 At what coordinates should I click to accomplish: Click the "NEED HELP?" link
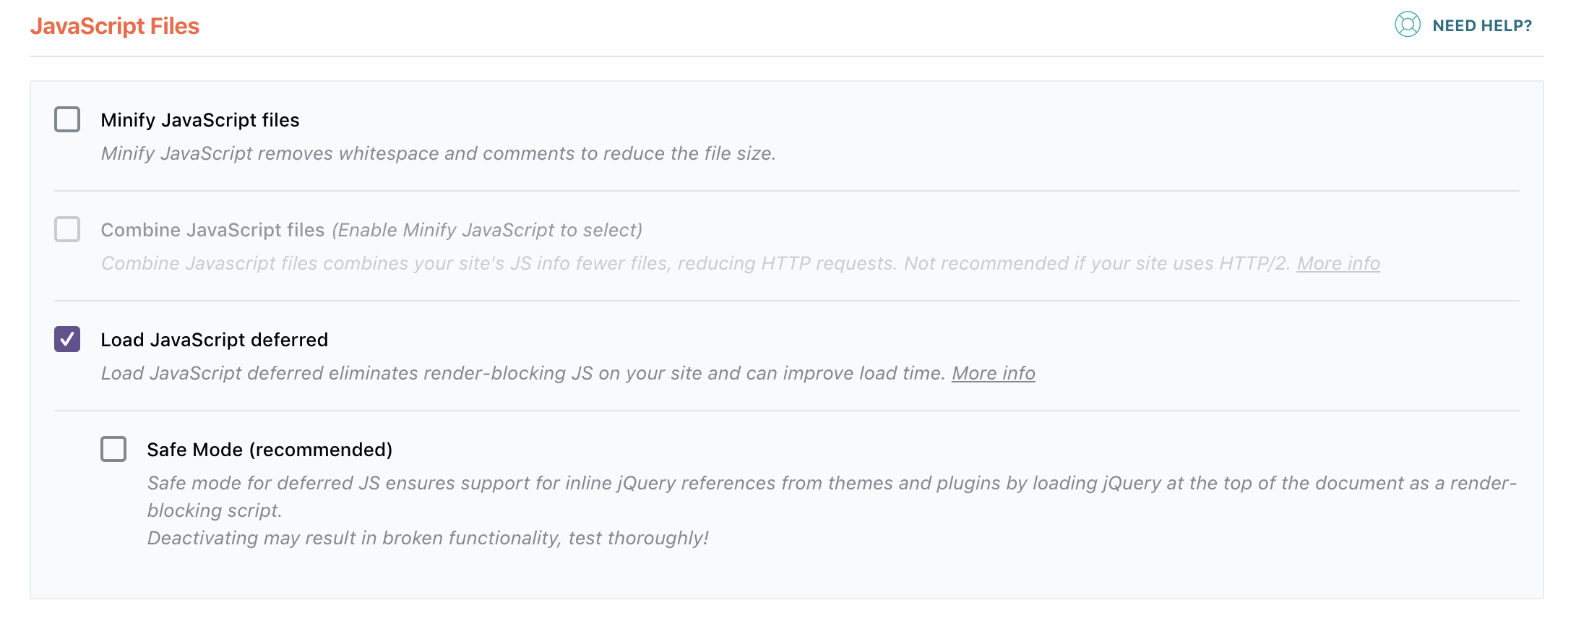tap(1482, 25)
